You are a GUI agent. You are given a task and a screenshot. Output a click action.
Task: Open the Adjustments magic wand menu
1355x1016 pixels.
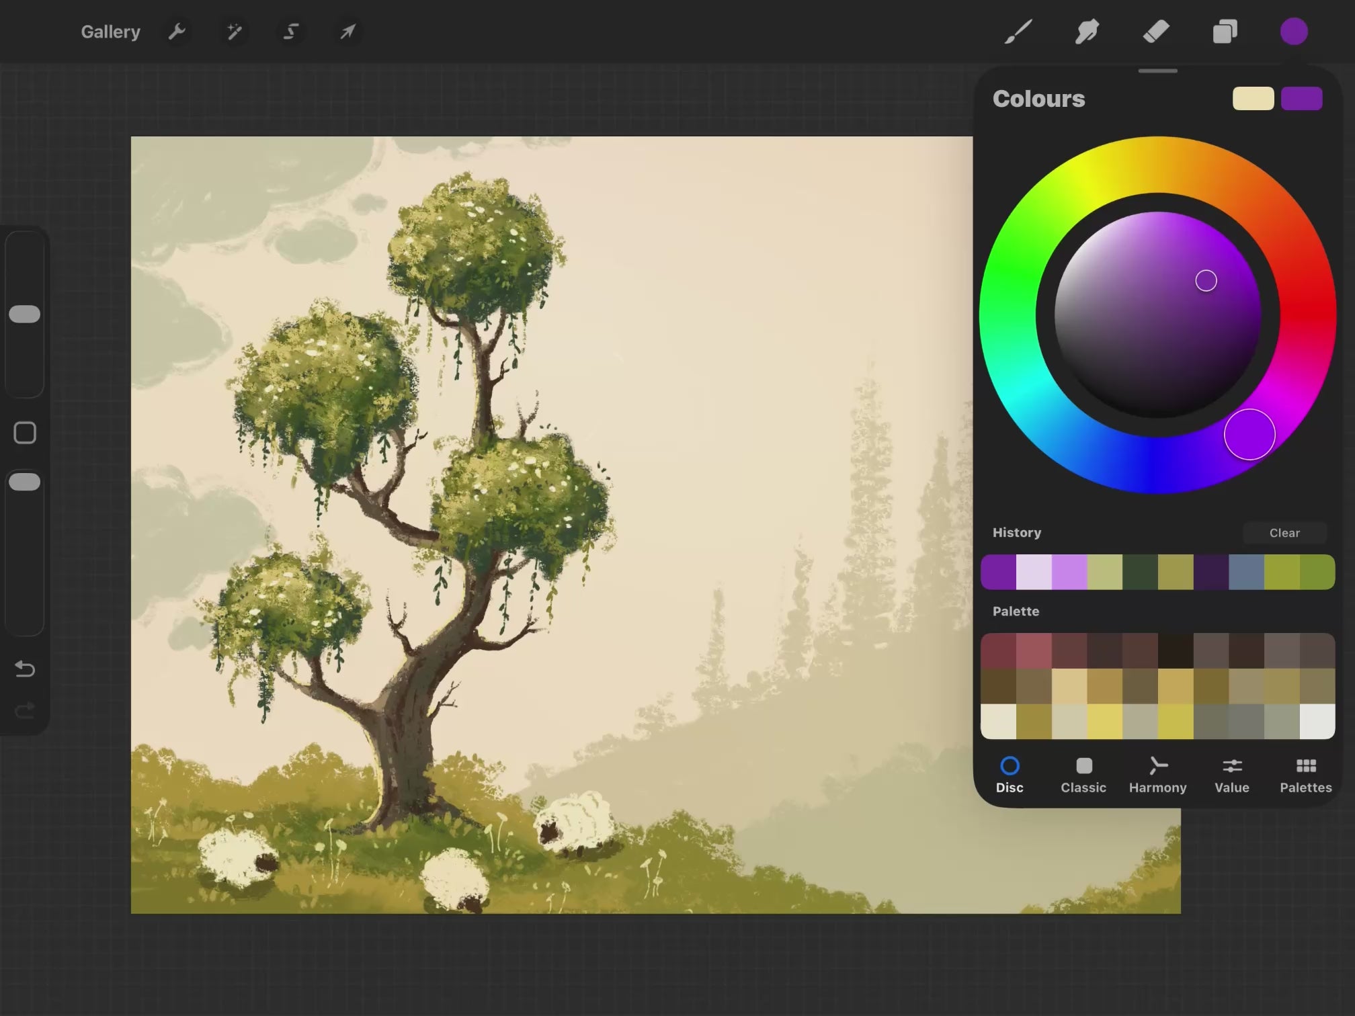[x=234, y=32]
